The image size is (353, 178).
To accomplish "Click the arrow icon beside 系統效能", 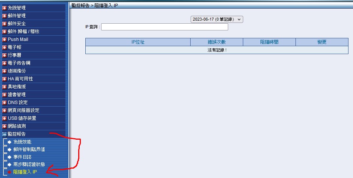I will [x=10, y=142].
